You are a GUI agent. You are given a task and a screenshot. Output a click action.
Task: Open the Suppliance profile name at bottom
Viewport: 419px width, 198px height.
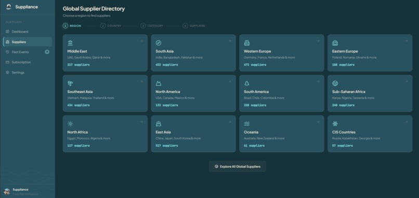(20, 190)
